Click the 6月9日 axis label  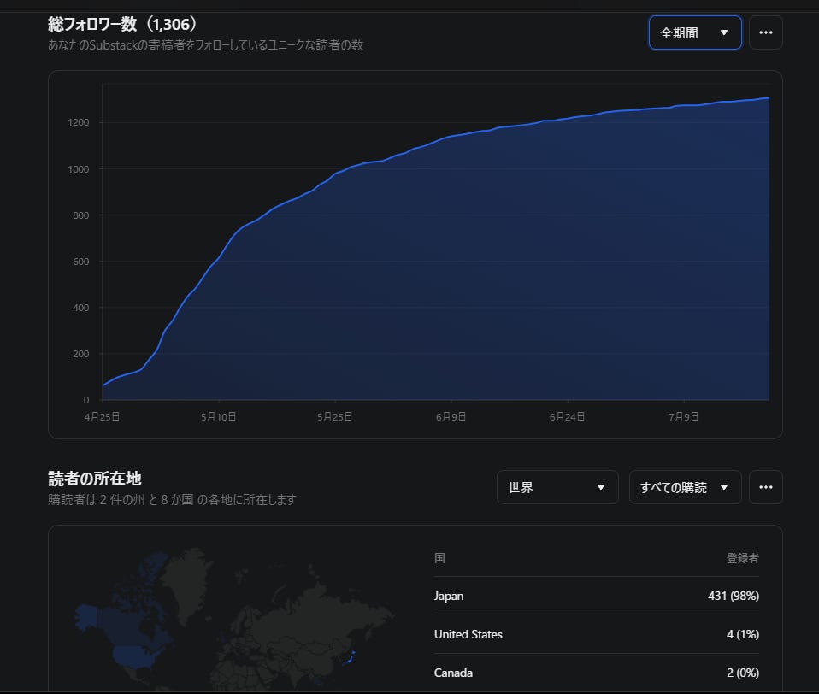click(451, 417)
